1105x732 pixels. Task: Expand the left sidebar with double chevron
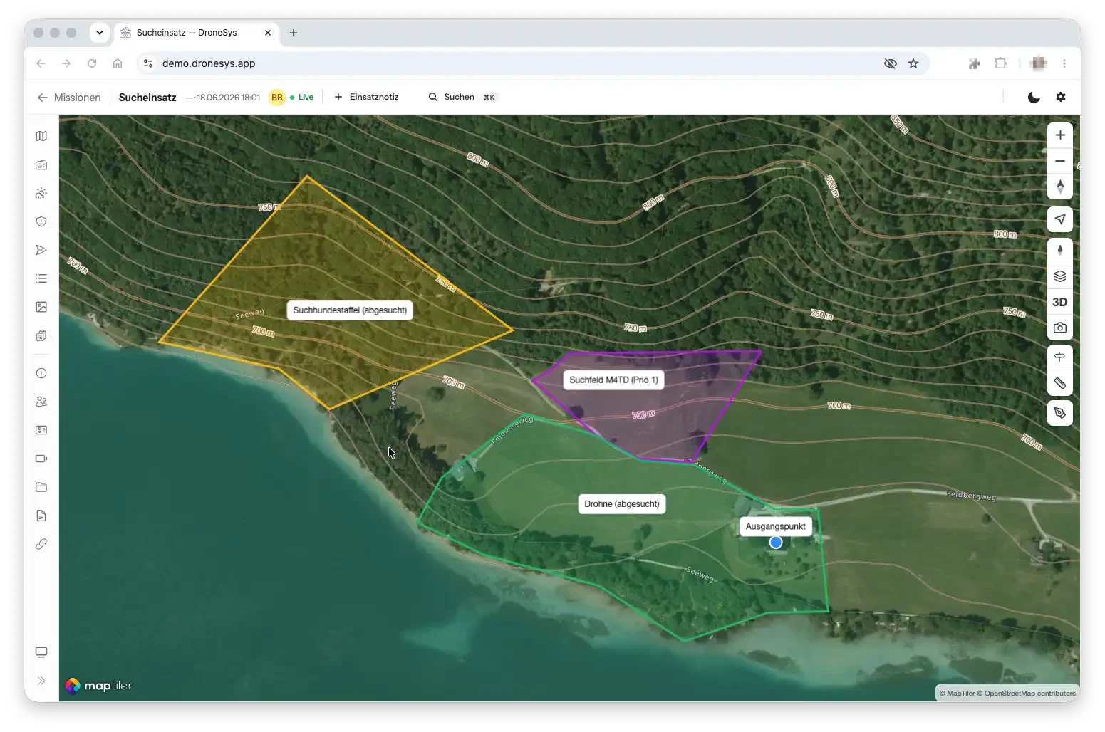41,681
